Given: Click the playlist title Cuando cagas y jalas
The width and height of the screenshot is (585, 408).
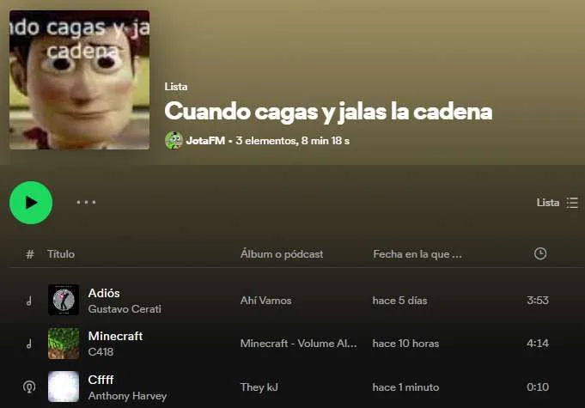Looking at the screenshot, I should [x=328, y=112].
